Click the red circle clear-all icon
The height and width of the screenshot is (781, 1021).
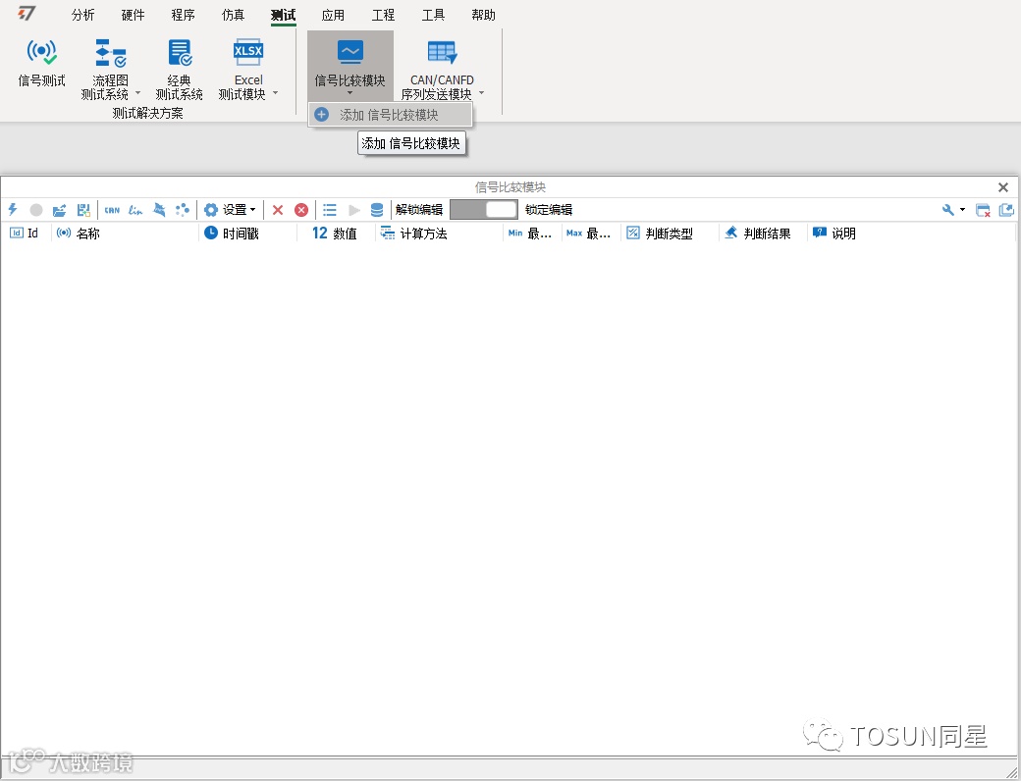pos(300,210)
